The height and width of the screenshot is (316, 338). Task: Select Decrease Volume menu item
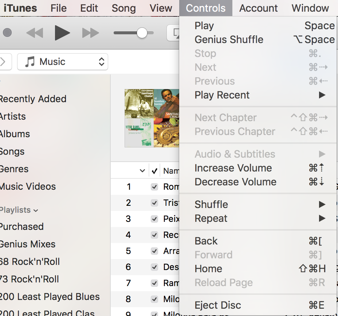[258, 182]
